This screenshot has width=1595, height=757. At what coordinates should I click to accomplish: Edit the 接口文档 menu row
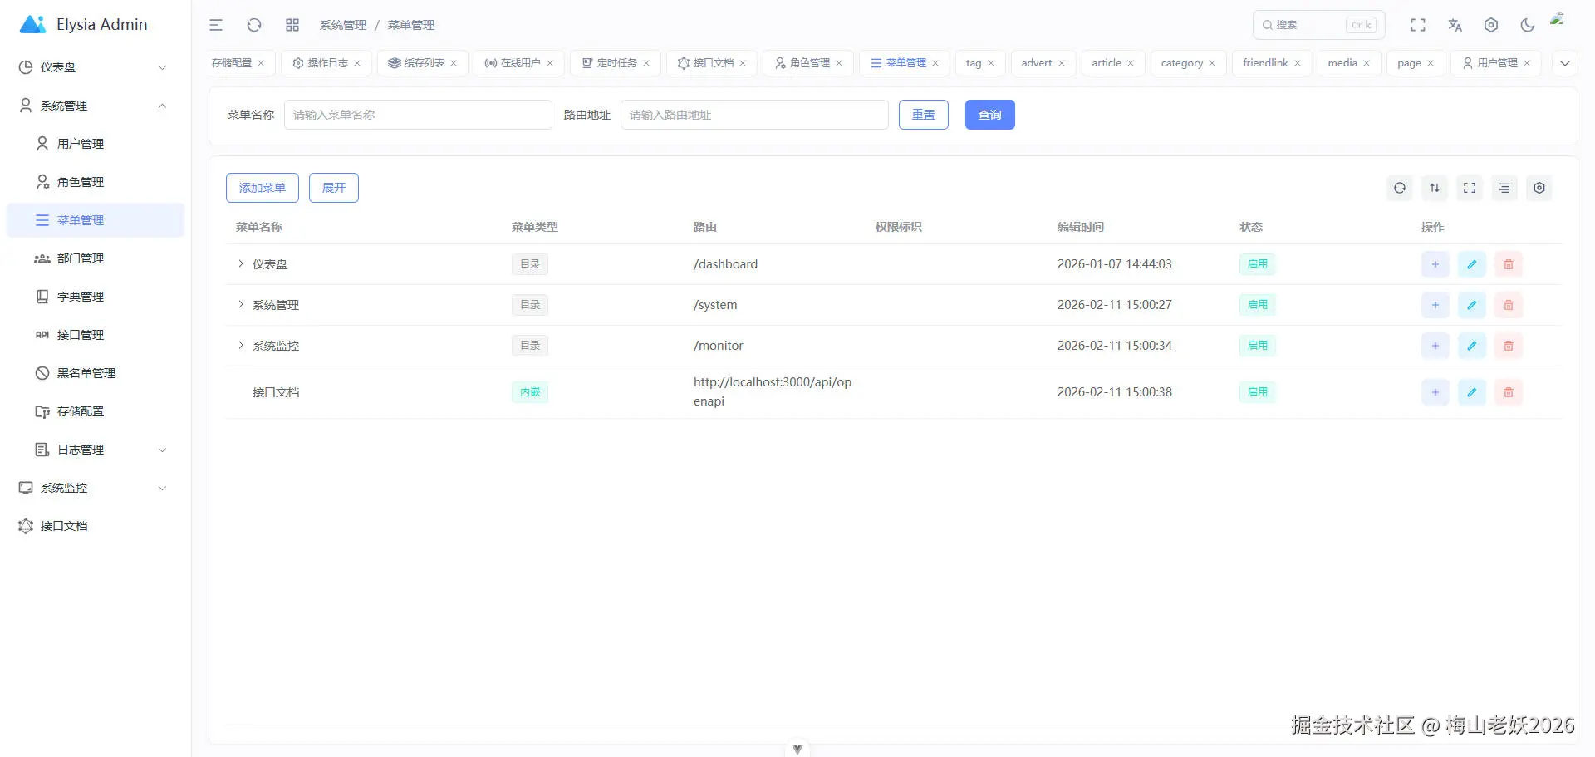point(1472,392)
